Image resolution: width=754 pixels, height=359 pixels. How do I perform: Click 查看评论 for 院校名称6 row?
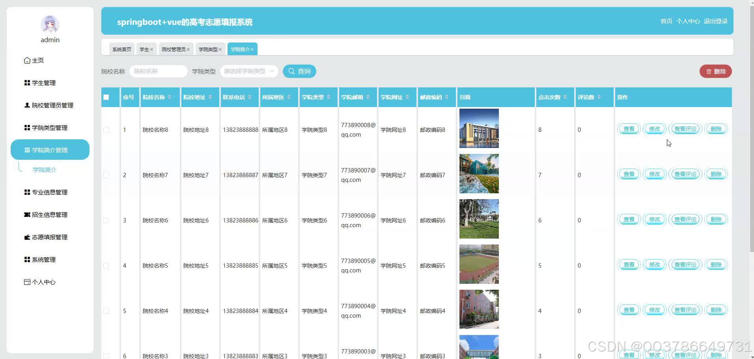(x=685, y=220)
